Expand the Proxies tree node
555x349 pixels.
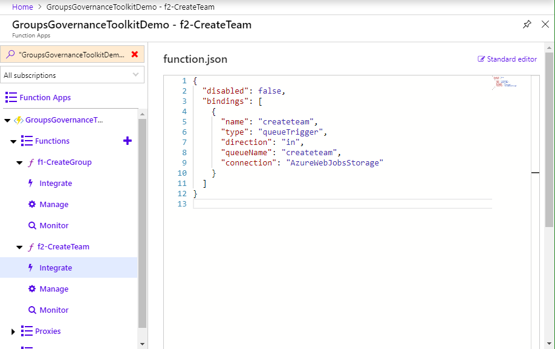pos(13,331)
